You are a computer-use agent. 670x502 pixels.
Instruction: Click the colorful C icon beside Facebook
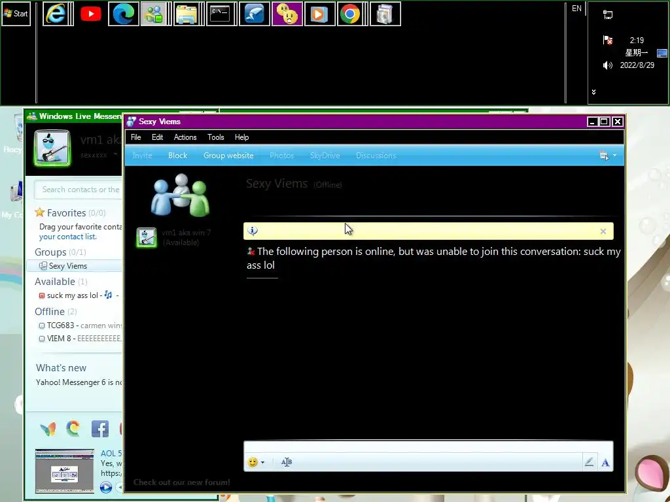pyautogui.click(x=73, y=429)
